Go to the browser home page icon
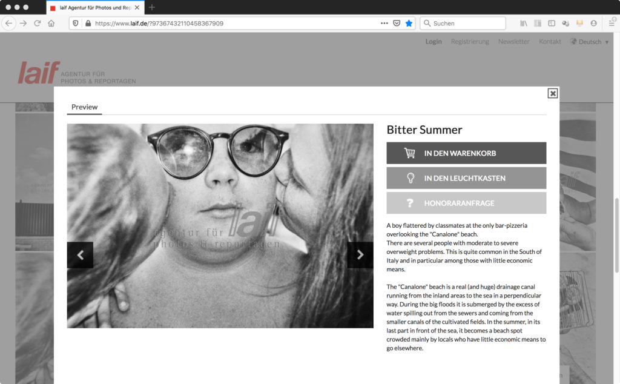Viewport: 620px width, 384px height. click(51, 24)
